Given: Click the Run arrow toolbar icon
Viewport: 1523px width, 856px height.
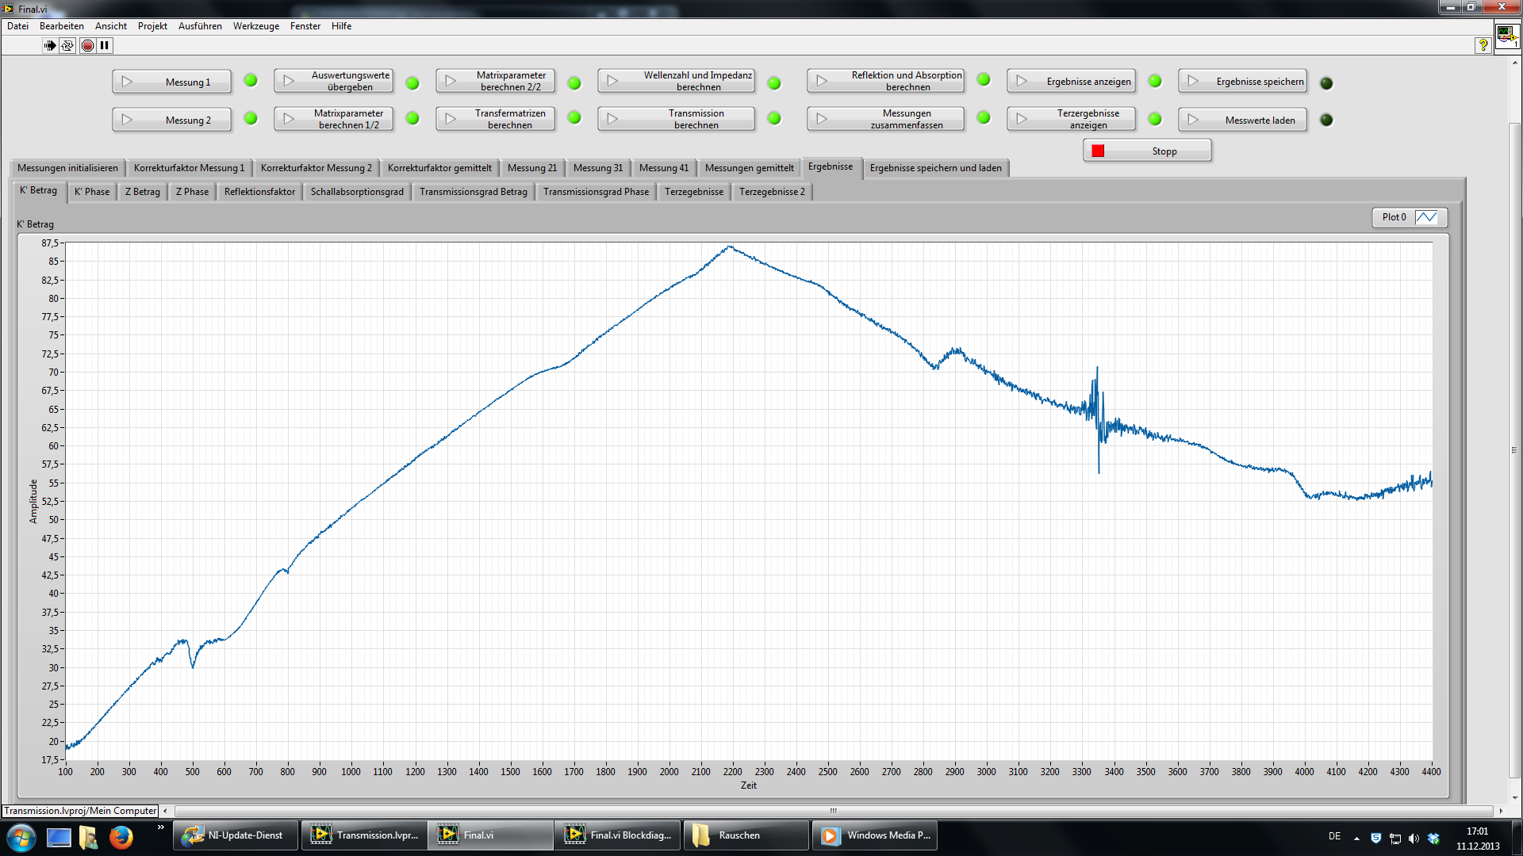Looking at the screenshot, I should click(50, 45).
